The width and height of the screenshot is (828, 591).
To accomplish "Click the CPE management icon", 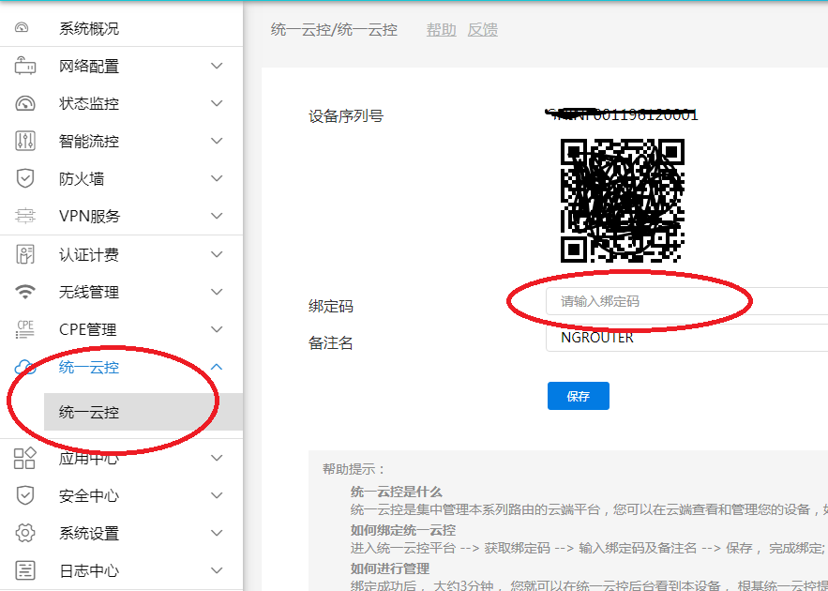I will point(25,329).
